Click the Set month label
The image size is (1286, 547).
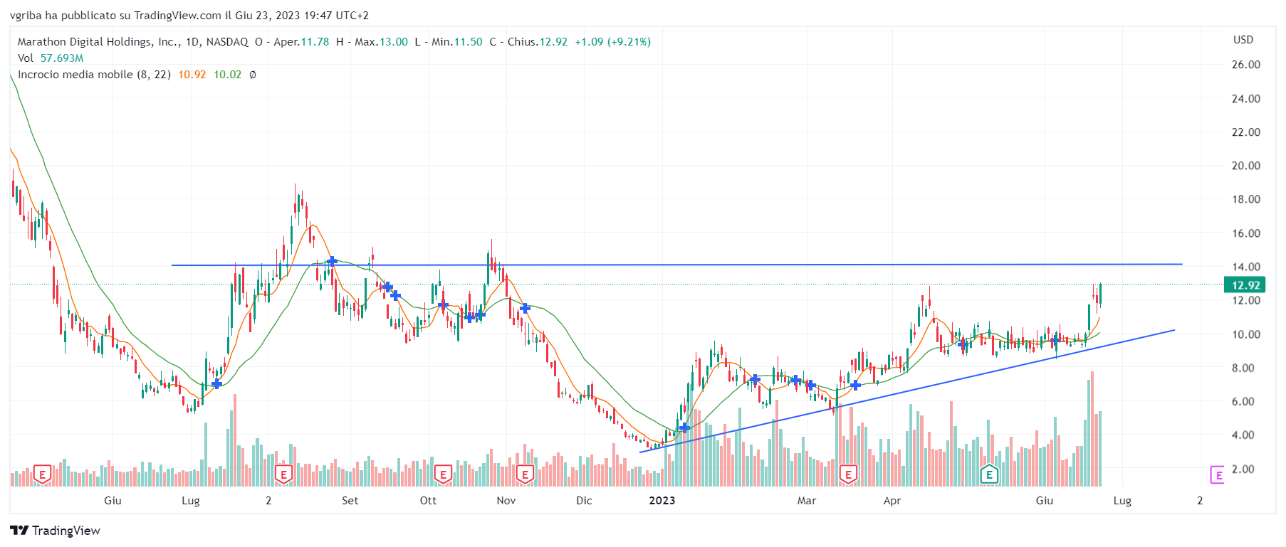350,501
